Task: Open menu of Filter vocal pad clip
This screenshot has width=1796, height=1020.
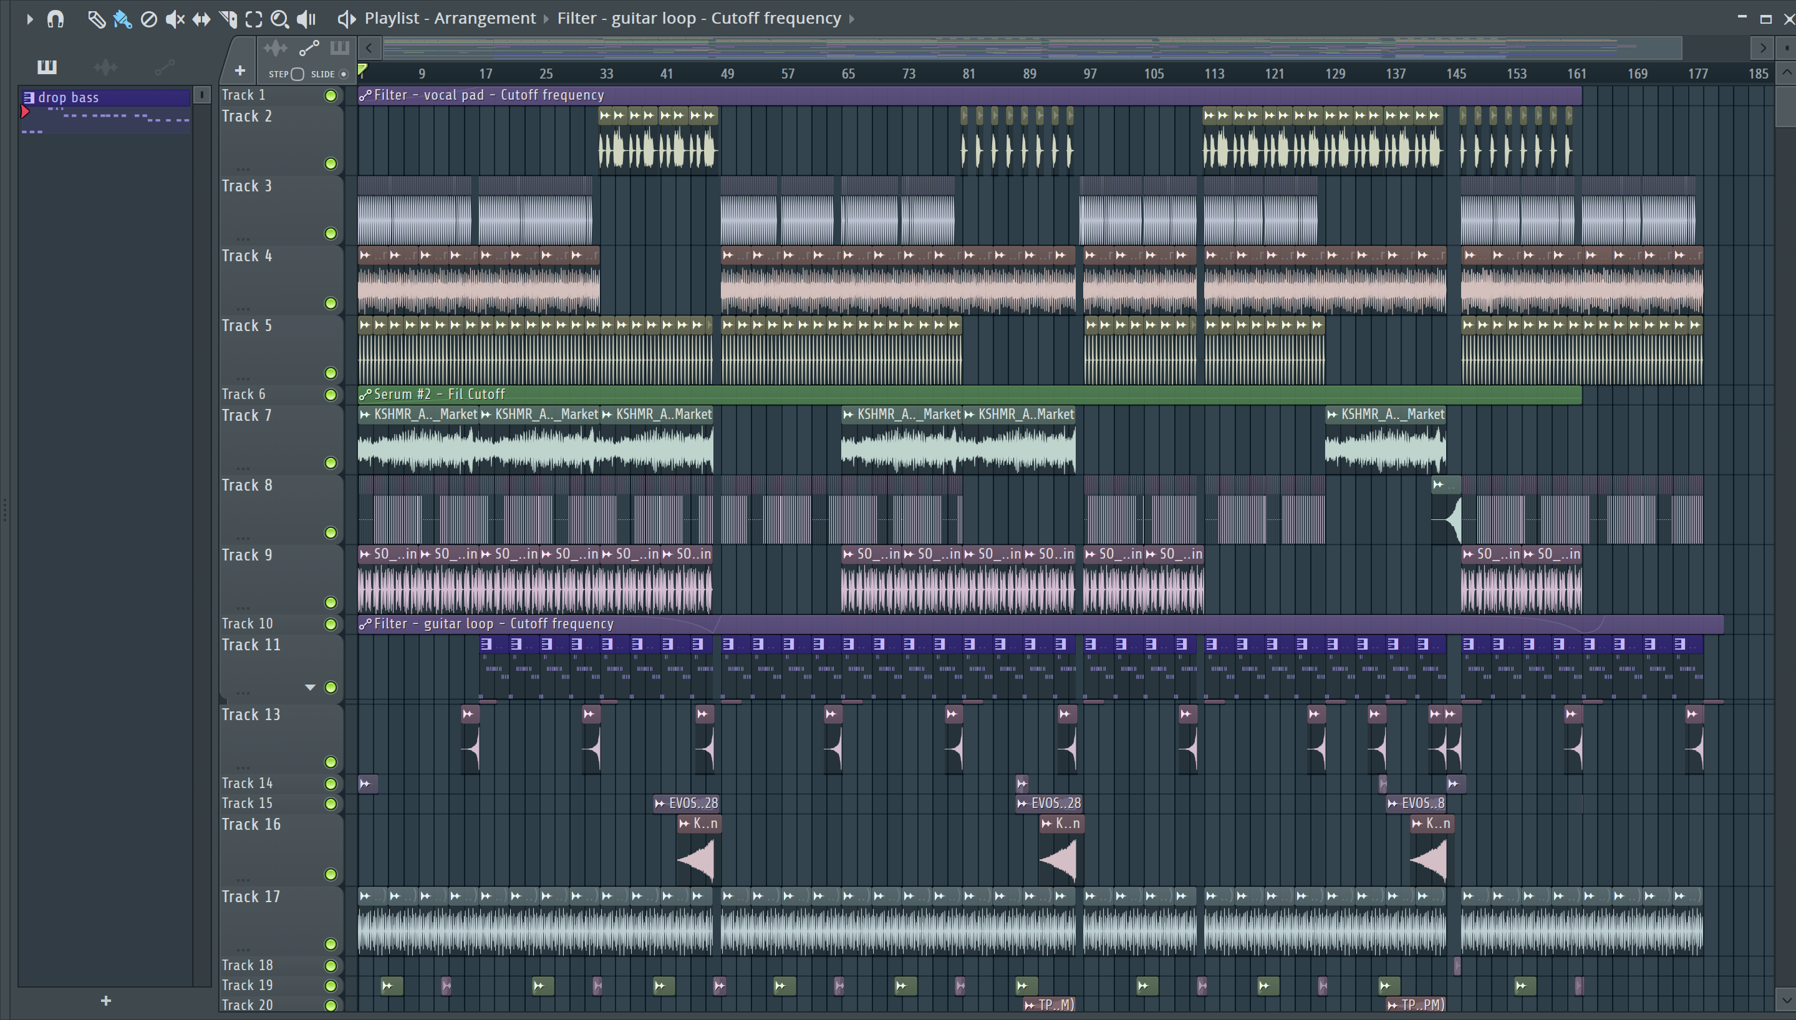Action: [x=365, y=95]
